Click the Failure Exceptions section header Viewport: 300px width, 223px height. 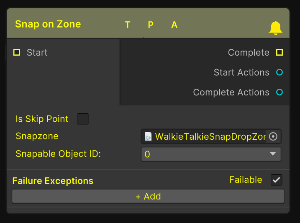[53, 181]
